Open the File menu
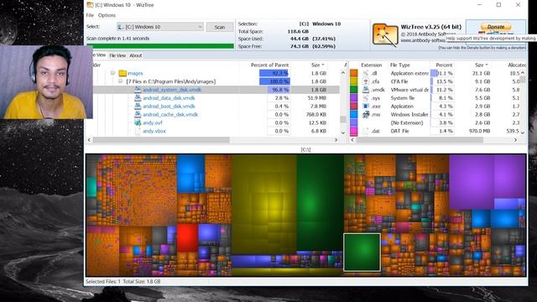 coord(90,15)
